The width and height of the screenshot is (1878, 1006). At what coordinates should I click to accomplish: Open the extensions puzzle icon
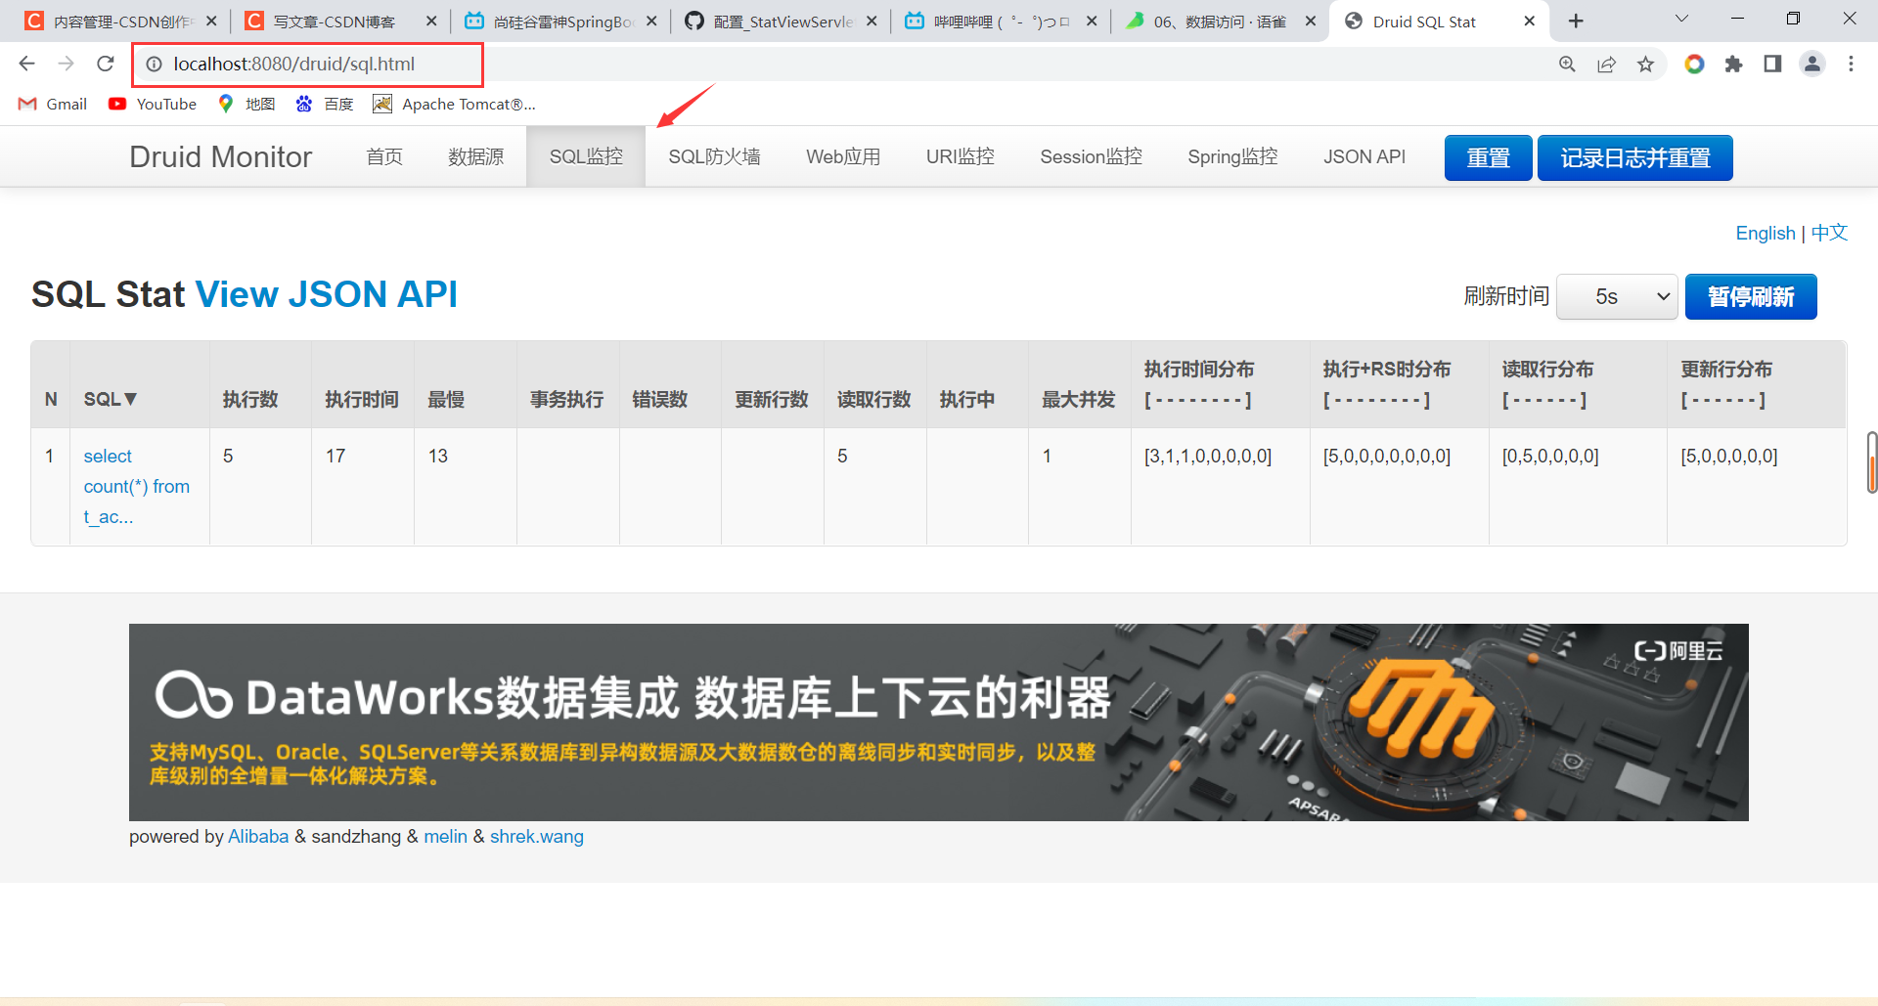(1733, 64)
